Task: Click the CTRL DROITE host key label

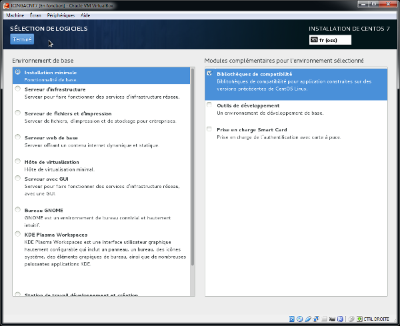Action: point(376,319)
